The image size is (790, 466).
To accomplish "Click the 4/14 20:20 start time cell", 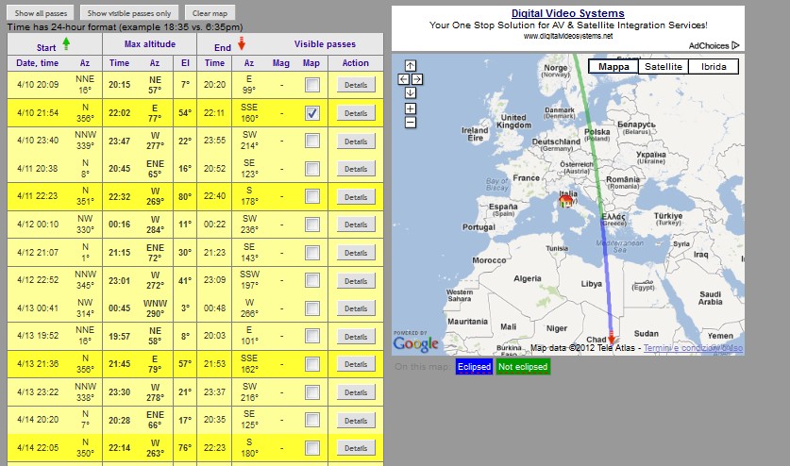I will point(38,419).
